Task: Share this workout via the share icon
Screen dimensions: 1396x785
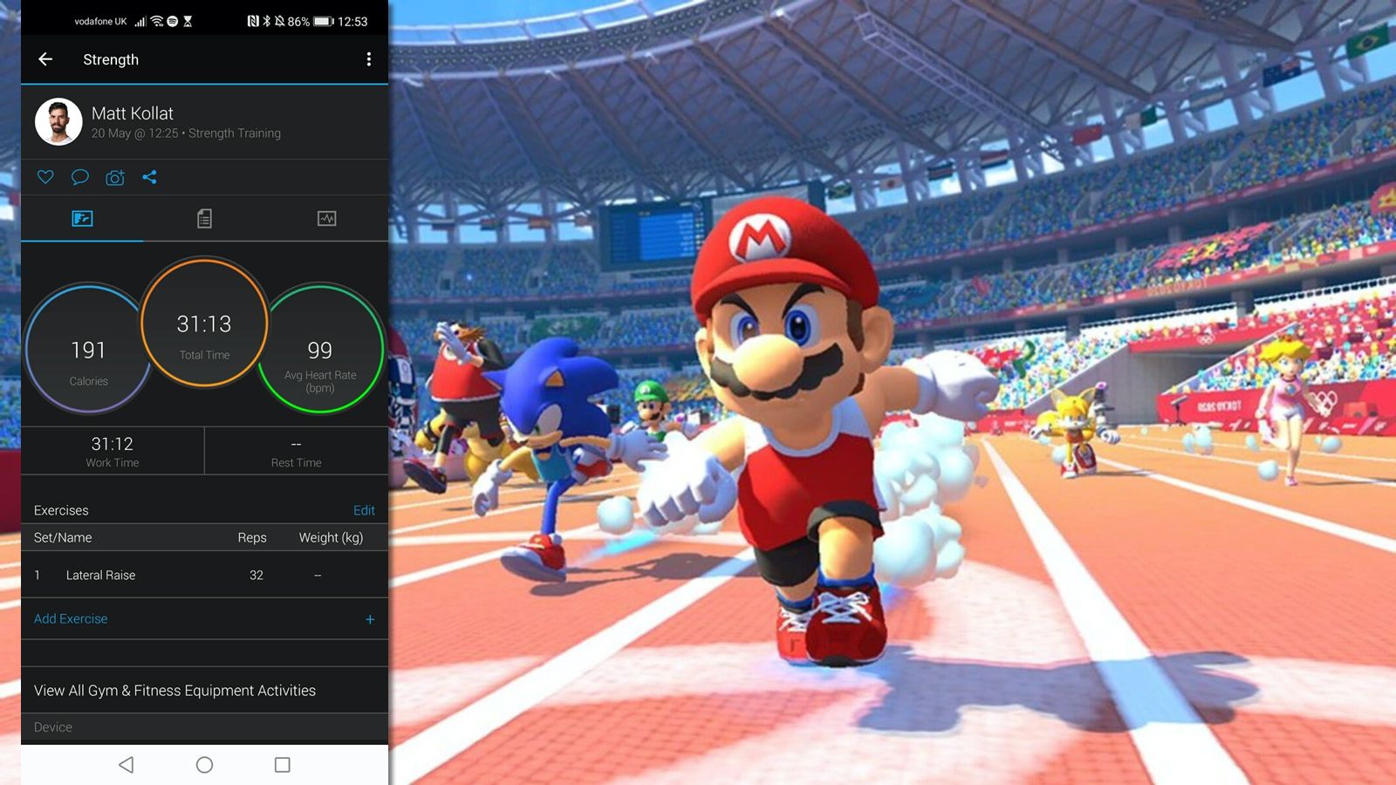Action: coord(149,177)
